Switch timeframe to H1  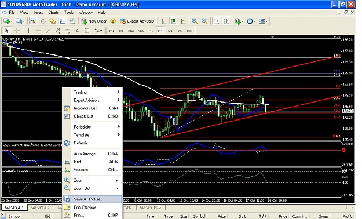click(151, 31)
